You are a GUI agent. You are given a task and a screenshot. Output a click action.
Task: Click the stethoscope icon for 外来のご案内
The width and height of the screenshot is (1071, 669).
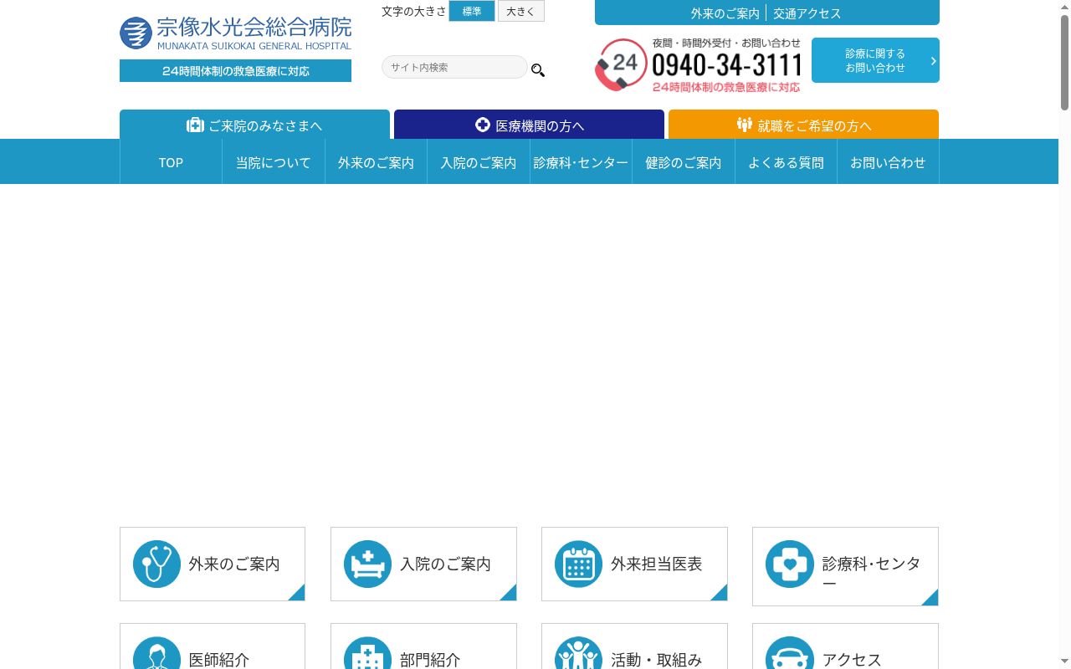pyautogui.click(x=156, y=564)
